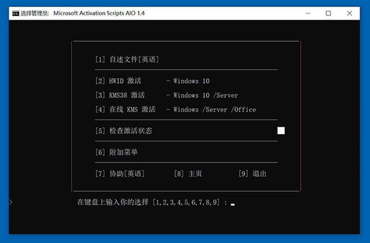Click the Windows 10 /Server description text
The height and width of the screenshot is (243, 370).
click(205, 95)
